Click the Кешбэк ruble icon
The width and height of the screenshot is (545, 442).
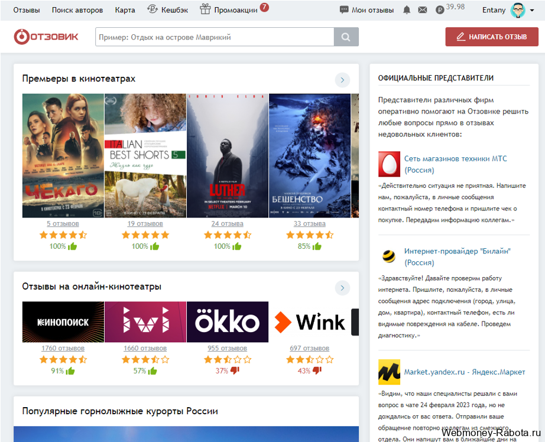click(153, 9)
